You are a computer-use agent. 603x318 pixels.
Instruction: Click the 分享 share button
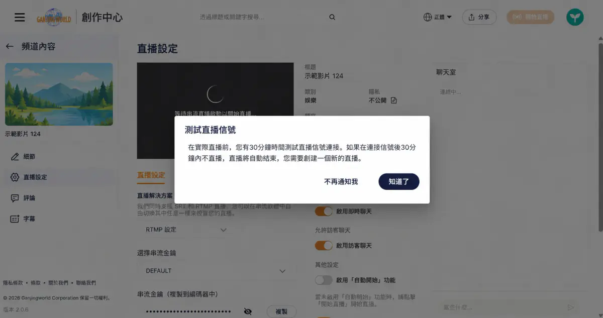(x=479, y=17)
